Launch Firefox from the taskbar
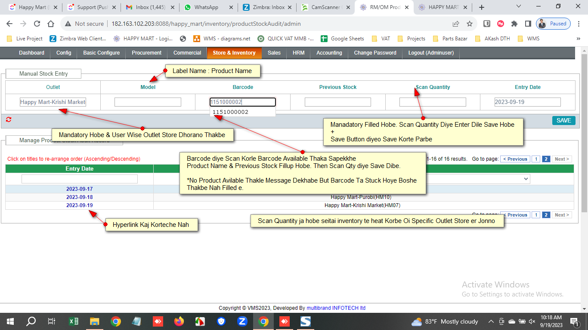588x330 pixels. [179, 321]
